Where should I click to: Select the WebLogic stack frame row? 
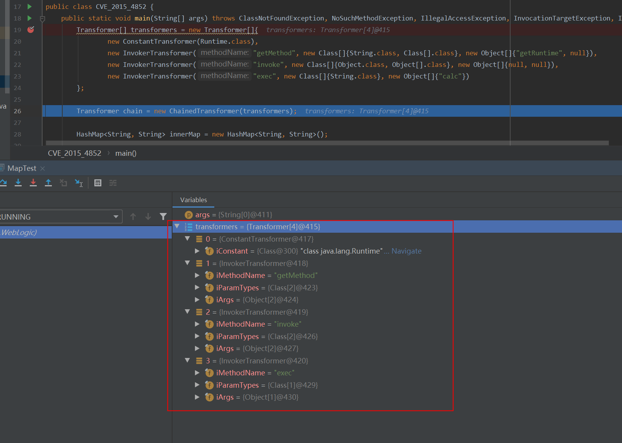point(85,232)
